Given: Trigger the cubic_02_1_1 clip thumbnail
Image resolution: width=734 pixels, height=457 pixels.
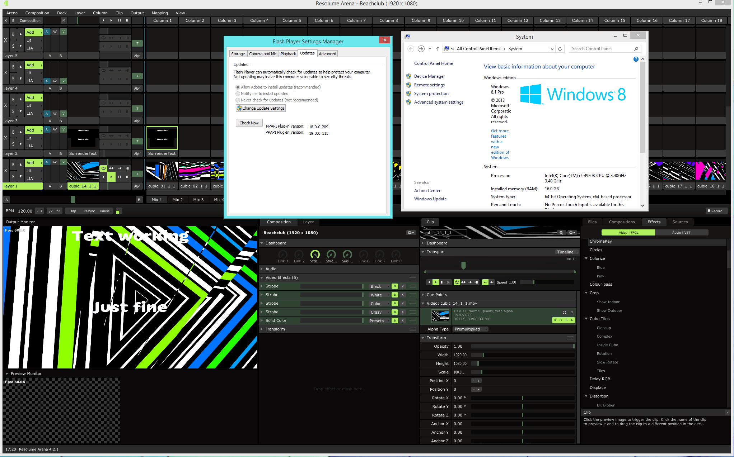Looking at the screenshot, I should [194, 171].
